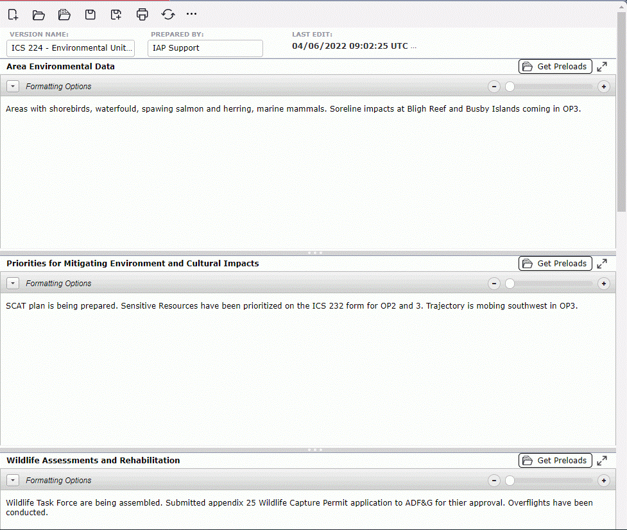Open Formatting Options dropdown in Wildlife Assessments section

[x=13, y=481]
